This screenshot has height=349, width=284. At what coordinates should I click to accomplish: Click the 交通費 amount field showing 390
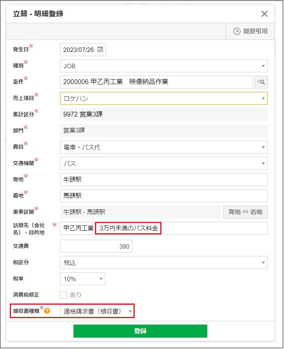[x=96, y=246]
